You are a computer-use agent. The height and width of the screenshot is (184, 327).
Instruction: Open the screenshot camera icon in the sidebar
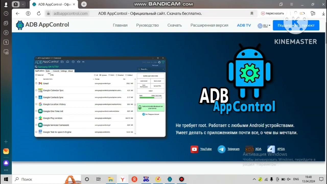point(6,52)
